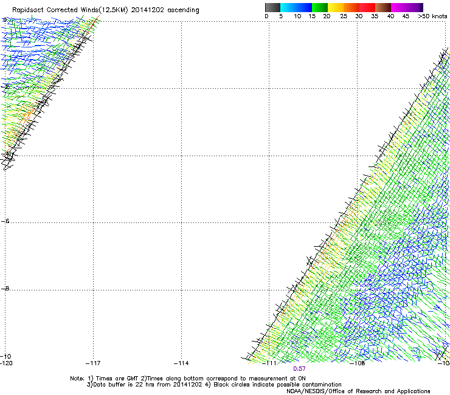Click the '-117' longitude axis label

tap(93, 363)
